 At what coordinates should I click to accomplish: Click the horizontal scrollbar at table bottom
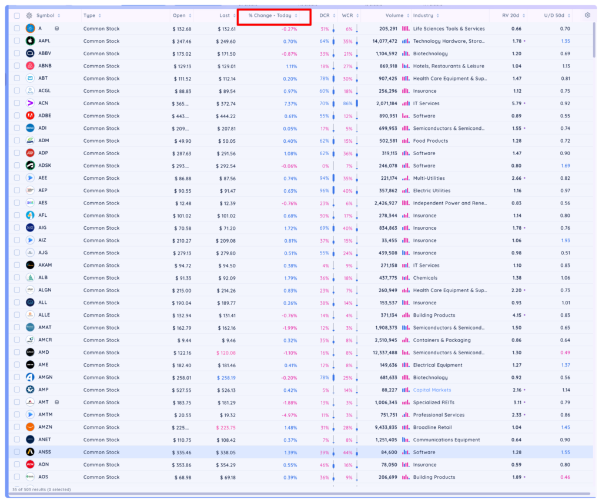click(300, 494)
